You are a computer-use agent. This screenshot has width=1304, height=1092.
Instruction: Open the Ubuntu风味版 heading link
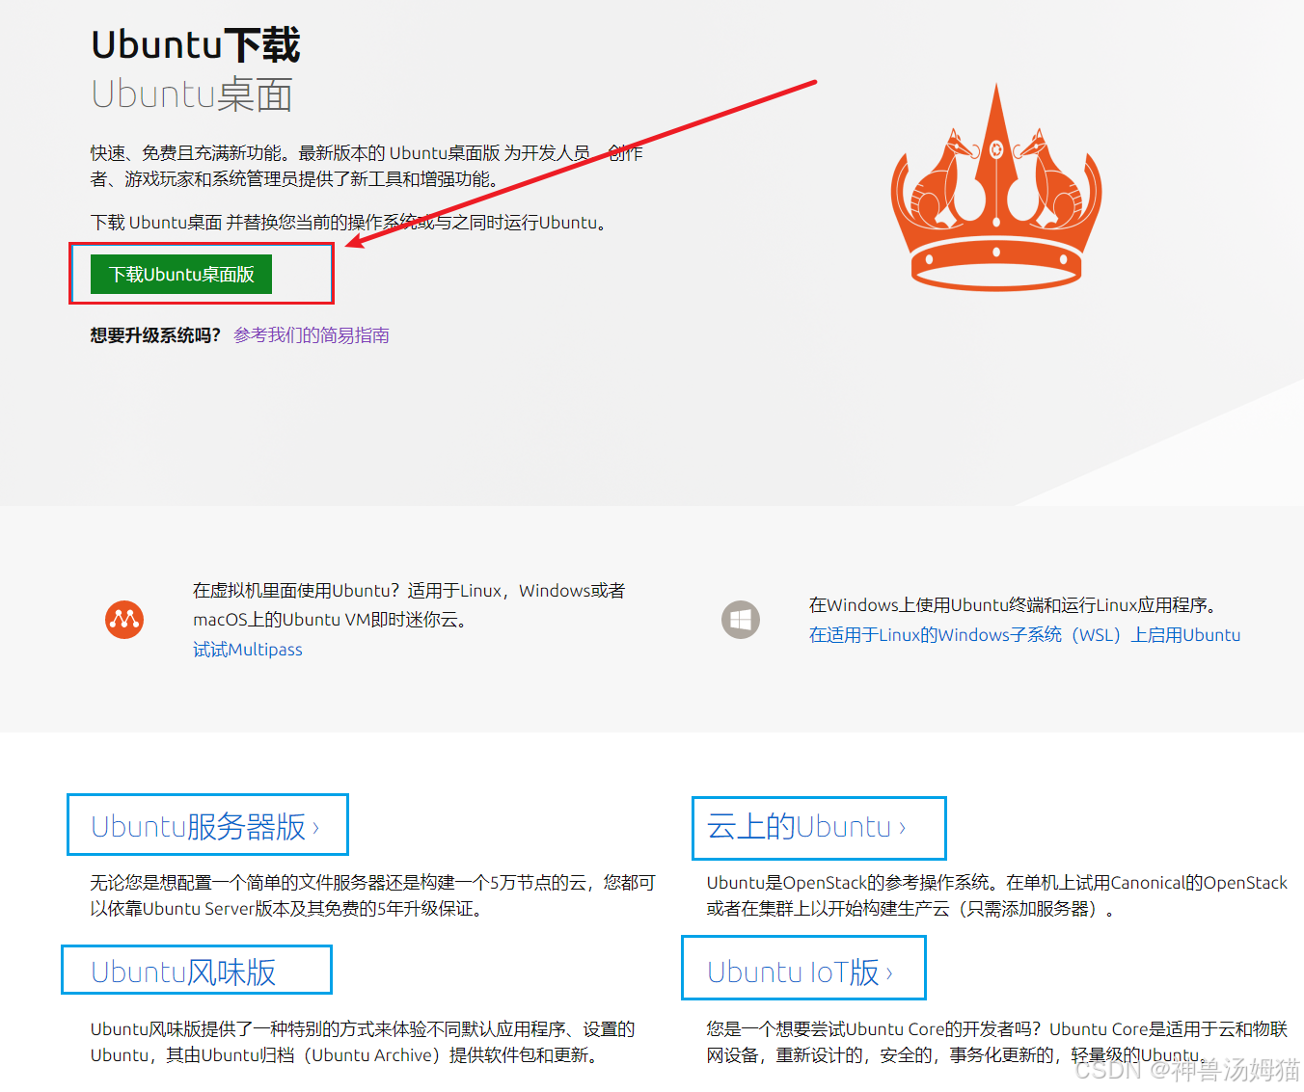pos(183,972)
